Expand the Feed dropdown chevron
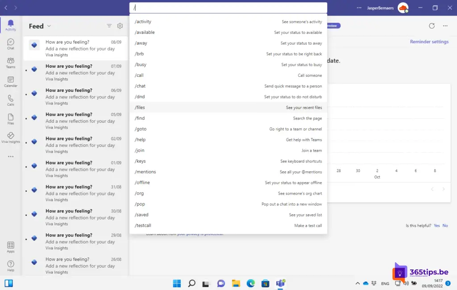457x290 pixels. 49,26
